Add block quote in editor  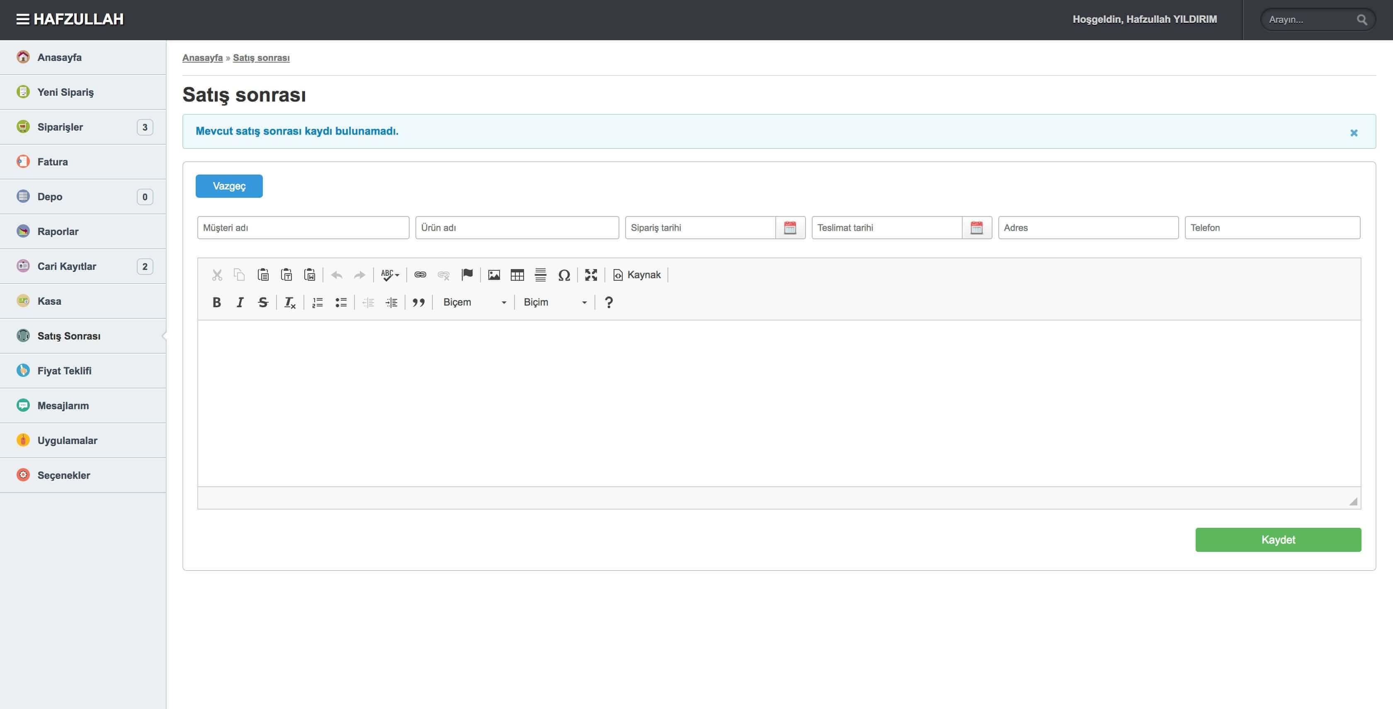click(x=419, y=302)
